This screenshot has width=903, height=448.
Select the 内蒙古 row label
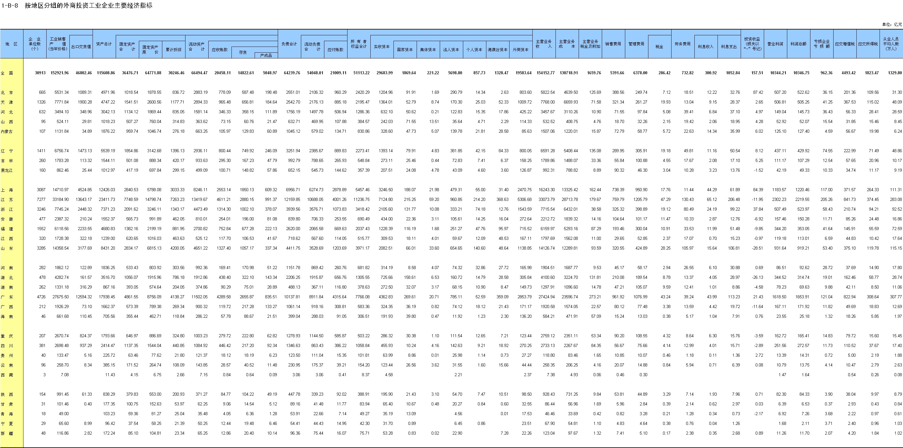(7, 131)
